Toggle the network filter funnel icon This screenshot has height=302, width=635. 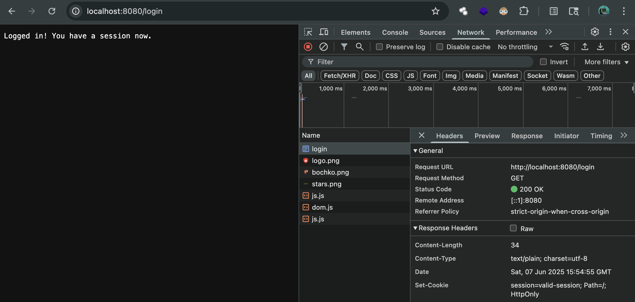pyautogui.click(x=344, y=47)
